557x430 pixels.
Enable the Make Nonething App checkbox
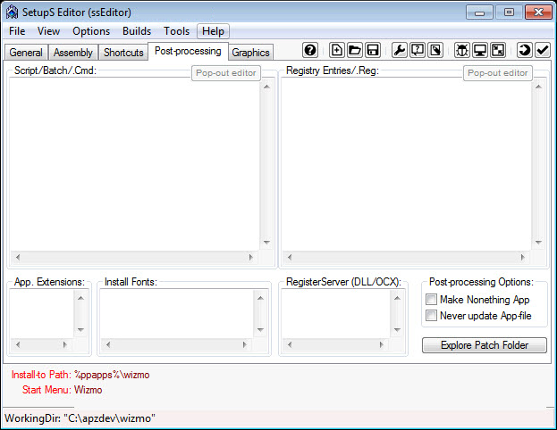pos(431,300)
